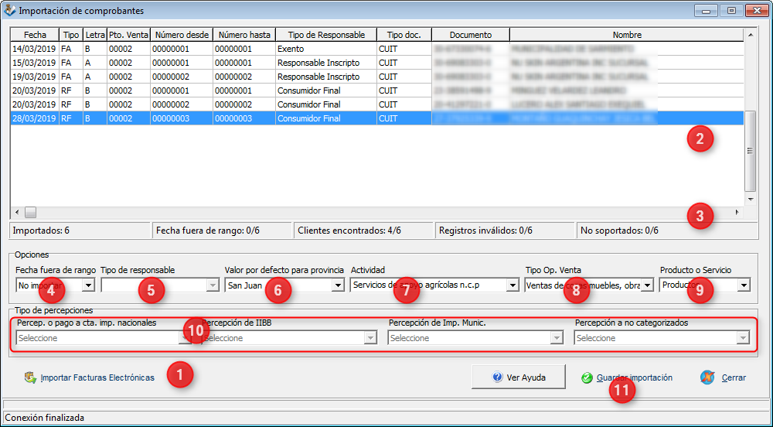
Task: Open the Producto o Servicio dropdown
Action: pos(743,285)
